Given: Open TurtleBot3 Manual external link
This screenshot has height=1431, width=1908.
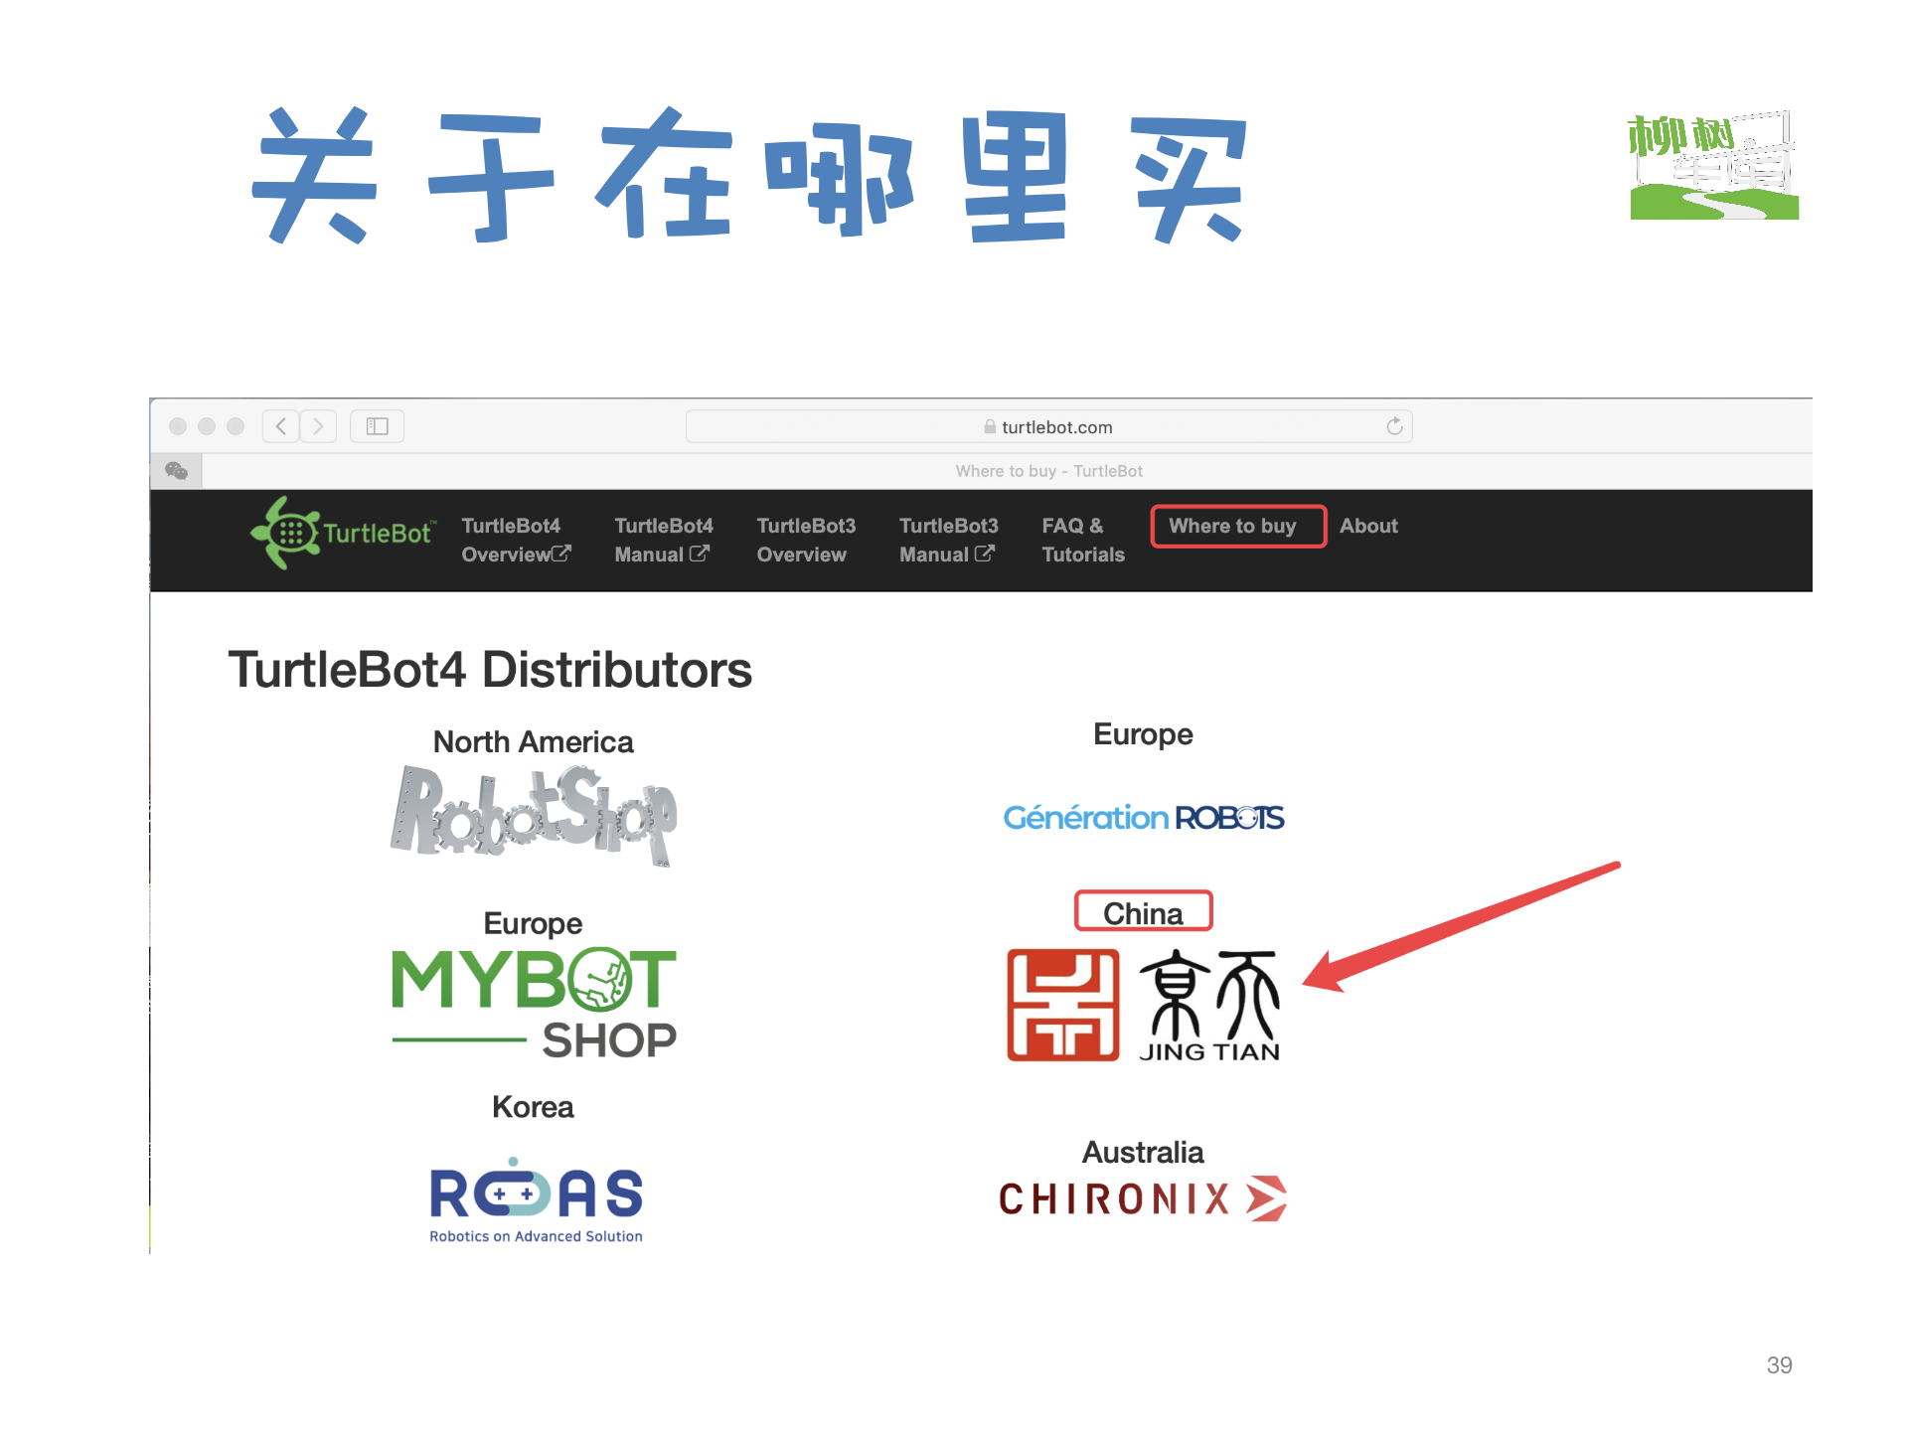Looking at the screenshot, I should 948,540.
